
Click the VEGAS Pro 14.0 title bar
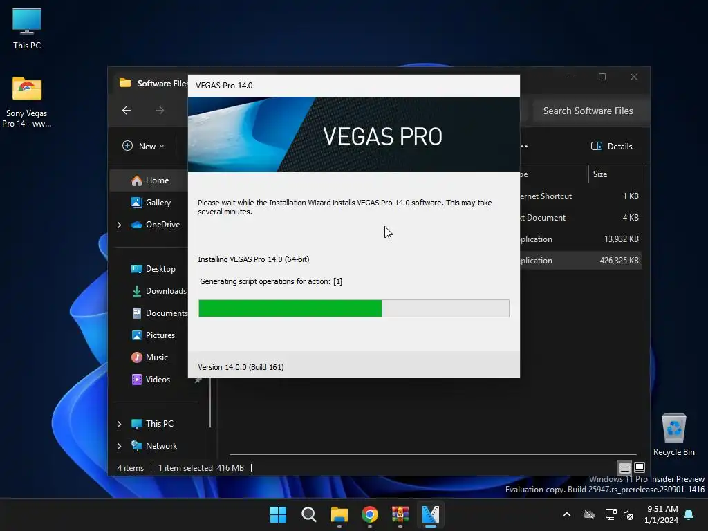[x=353, y=85]
